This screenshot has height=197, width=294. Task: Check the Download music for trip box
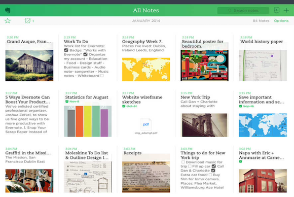(183, 162)
